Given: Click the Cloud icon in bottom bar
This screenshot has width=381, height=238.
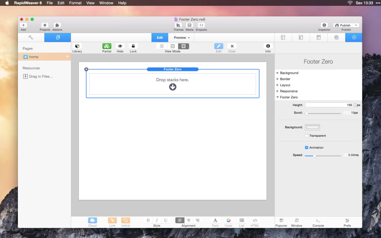Looking at the screenshot, I should point(93,220).
